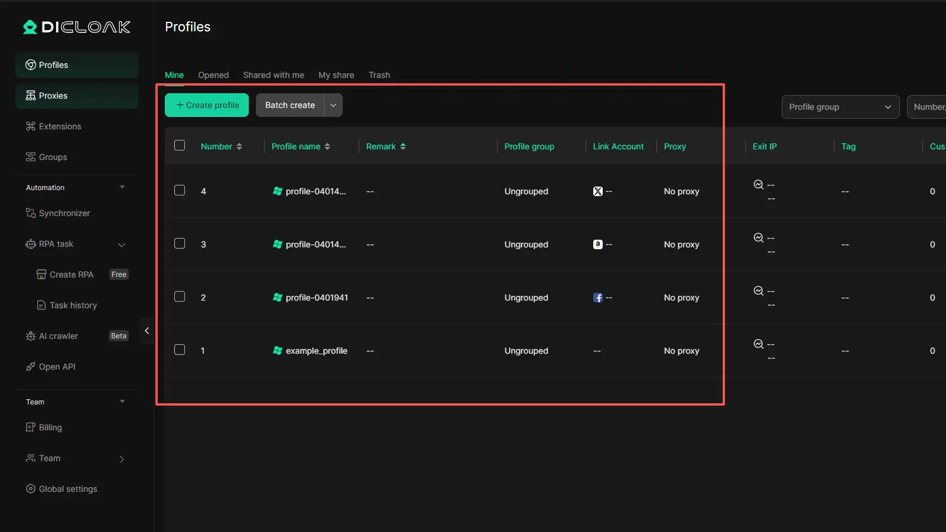Click the Facebook account icon in row 2
The width and height of the screenshot is (946, 532).
(597, 298)
